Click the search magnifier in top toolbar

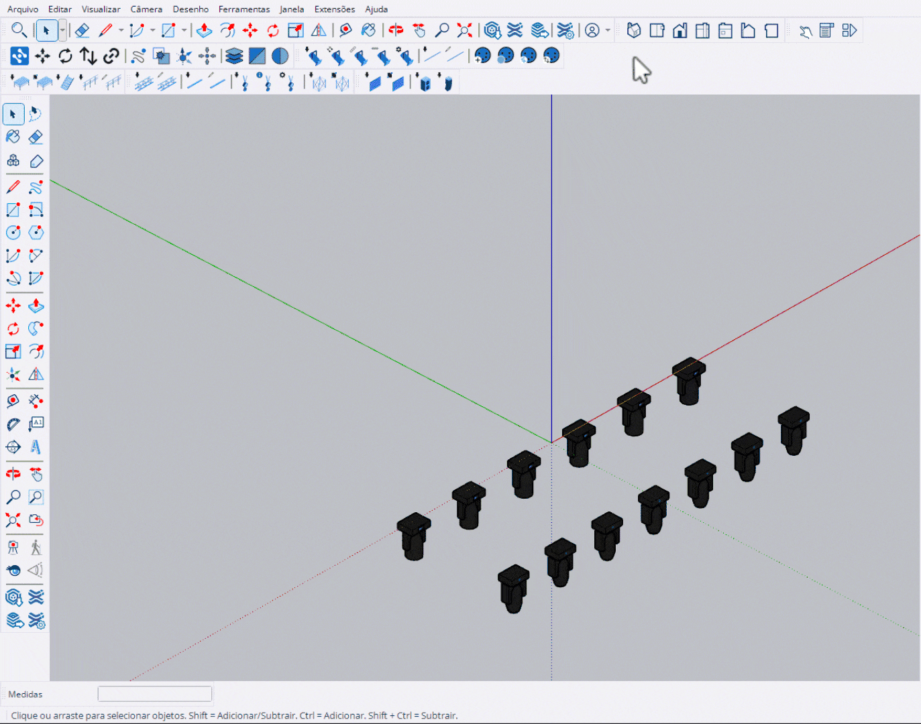coord(19,31)
